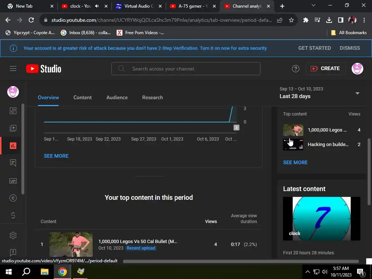Click the YouTube Studio logo
Image resolution: width=372 pixels, height=279 pixels.
(44, 69)
